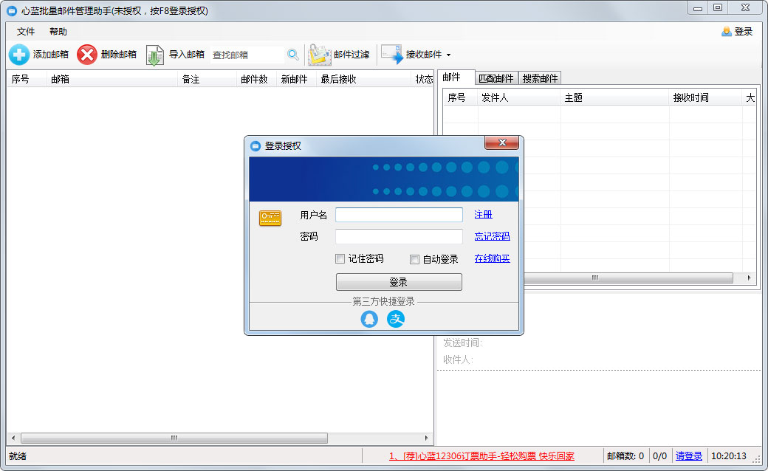Image resolution: width=768 pixels, height=471 pixels.
Task: Click the 添加邮箱 blue plus icon
Action: click(x=18, y=53)
